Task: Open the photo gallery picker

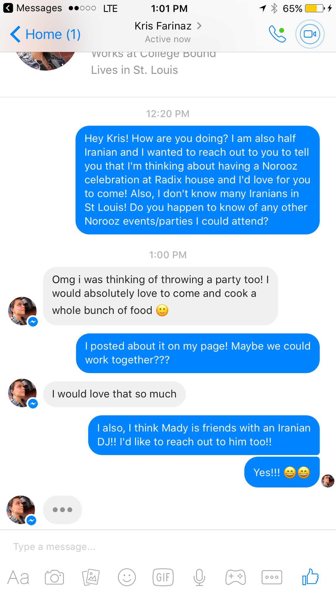Action: pyautogui.click(x=91, y=577)
